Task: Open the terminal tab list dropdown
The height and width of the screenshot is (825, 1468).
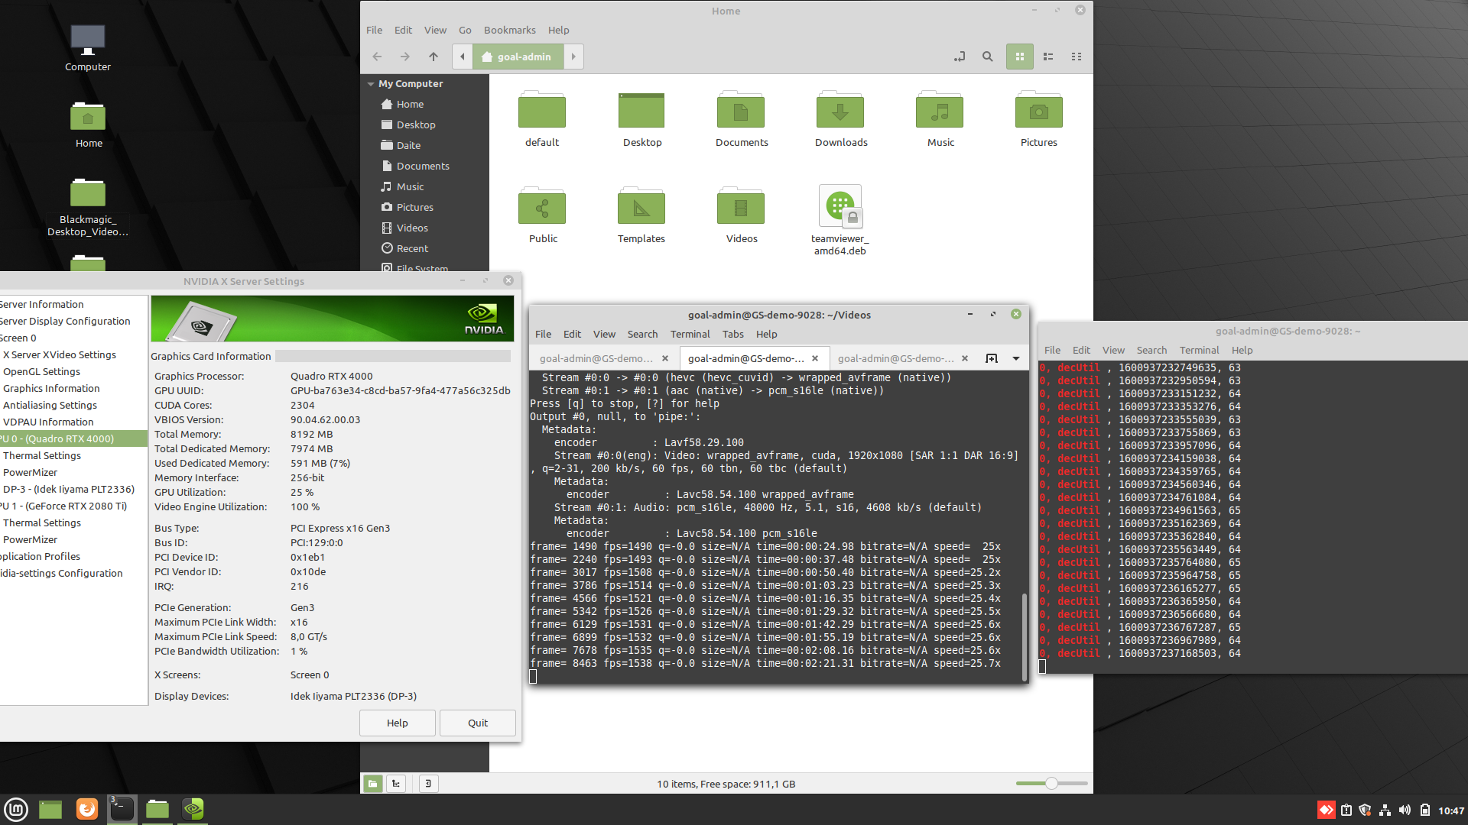Action: point(1016,357)
